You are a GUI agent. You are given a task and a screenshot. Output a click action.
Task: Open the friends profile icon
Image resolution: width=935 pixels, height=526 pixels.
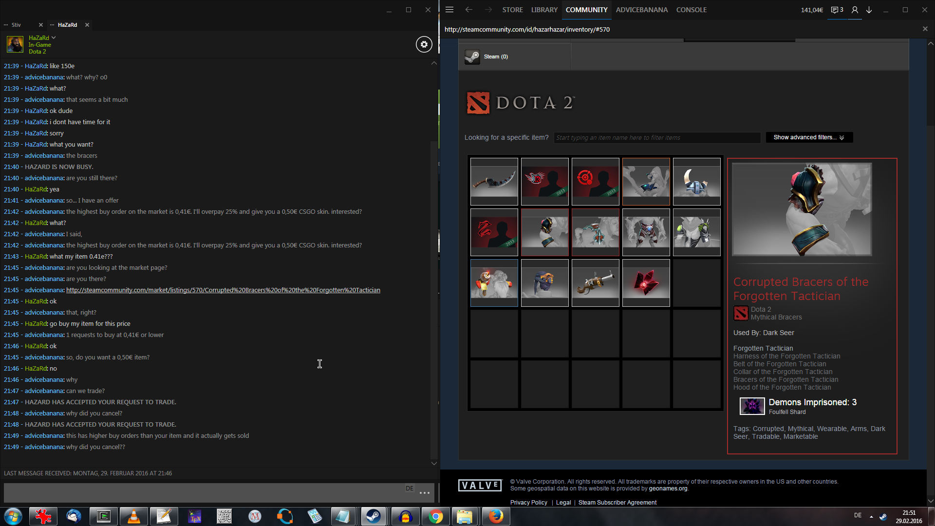[855, 10]
